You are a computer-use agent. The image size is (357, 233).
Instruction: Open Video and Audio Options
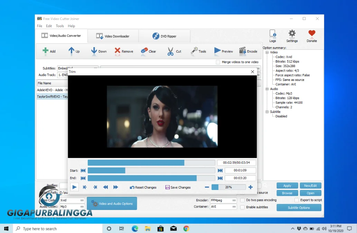point(112,203)
